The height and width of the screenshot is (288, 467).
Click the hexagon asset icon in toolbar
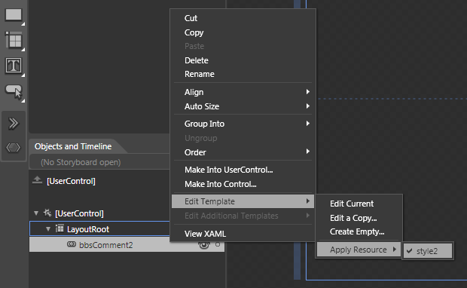pyautogui.click(x=13, y=147)
